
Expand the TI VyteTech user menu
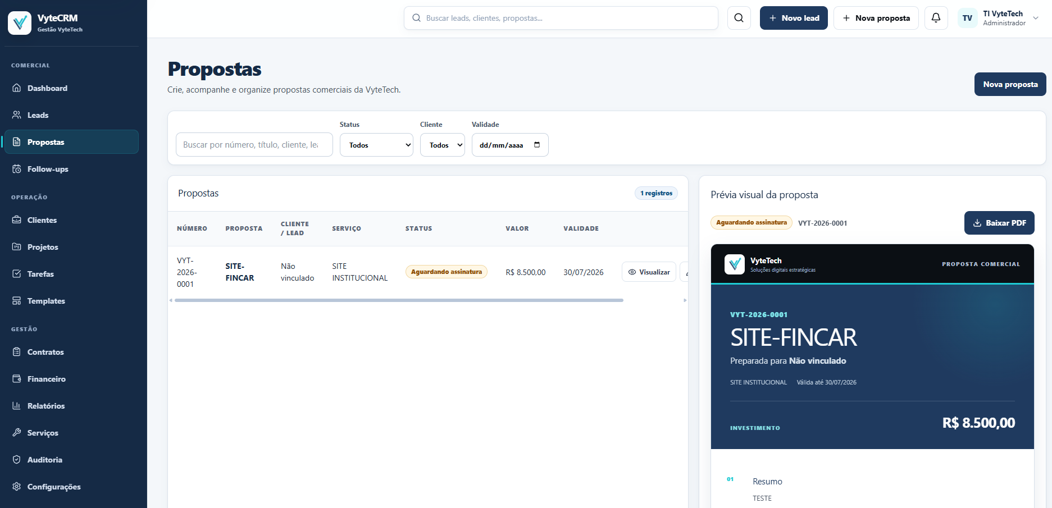pos(999,18)
